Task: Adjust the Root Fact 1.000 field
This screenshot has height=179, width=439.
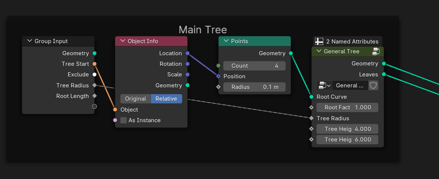Action: click(x=347, y=107)
